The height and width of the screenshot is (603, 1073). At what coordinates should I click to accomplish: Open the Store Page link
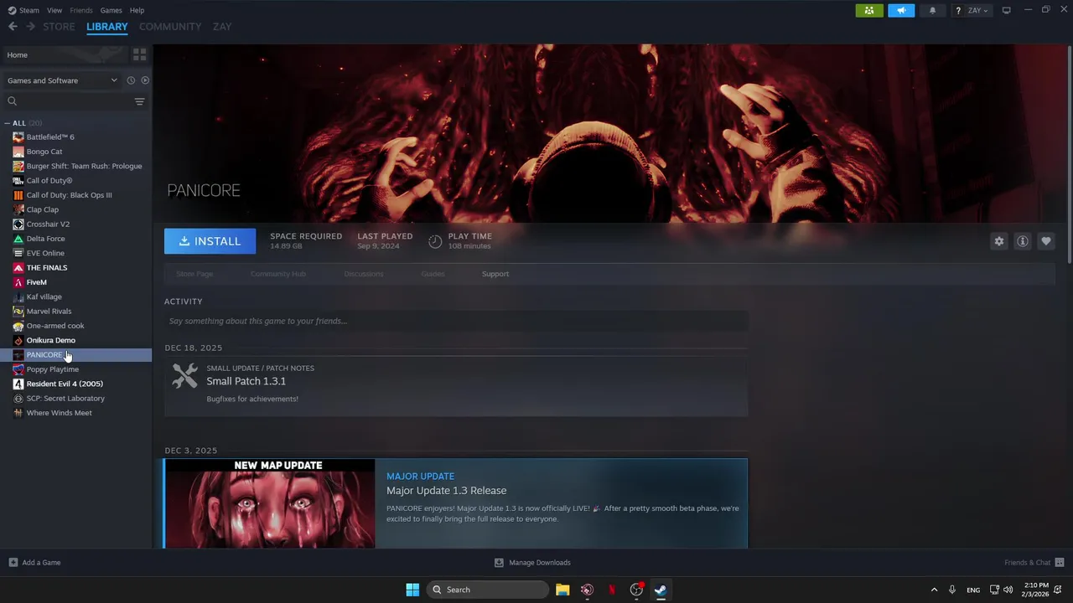(x=194, y=274)
